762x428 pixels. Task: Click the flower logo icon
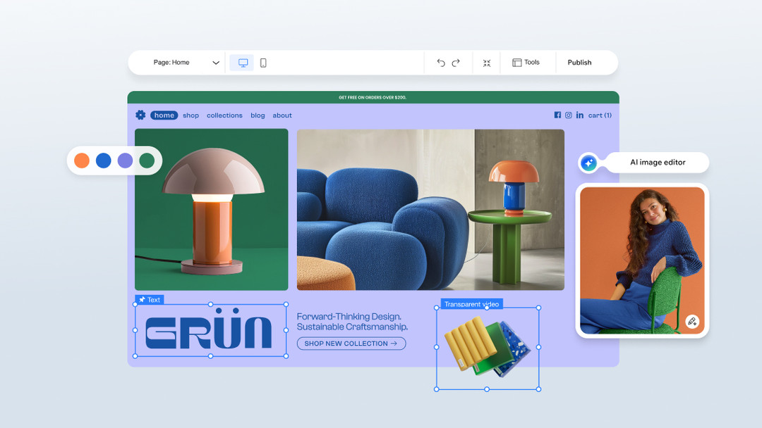tap(140, 115)
